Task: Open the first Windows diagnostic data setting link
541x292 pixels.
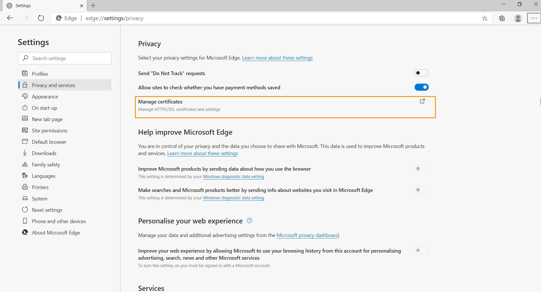Action: tap(233, 177)
